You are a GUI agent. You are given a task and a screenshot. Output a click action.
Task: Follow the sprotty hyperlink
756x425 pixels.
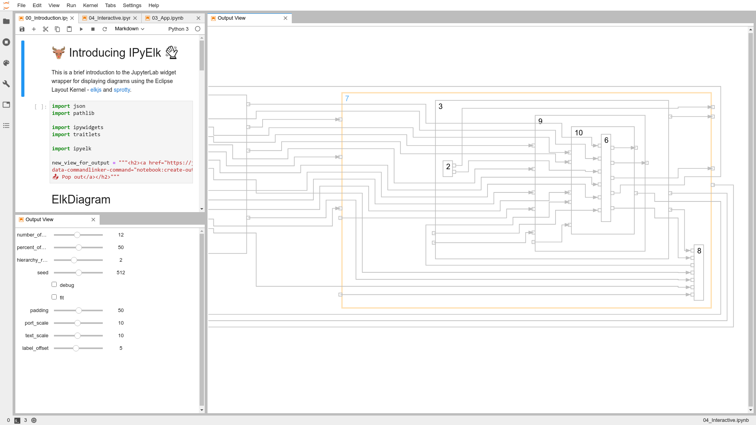click(122, 90)
